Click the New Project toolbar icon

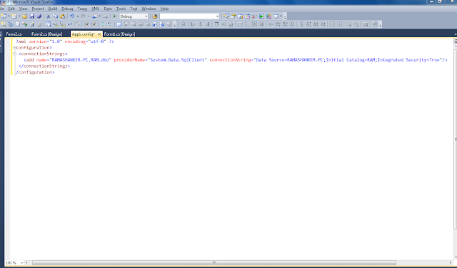4,16
